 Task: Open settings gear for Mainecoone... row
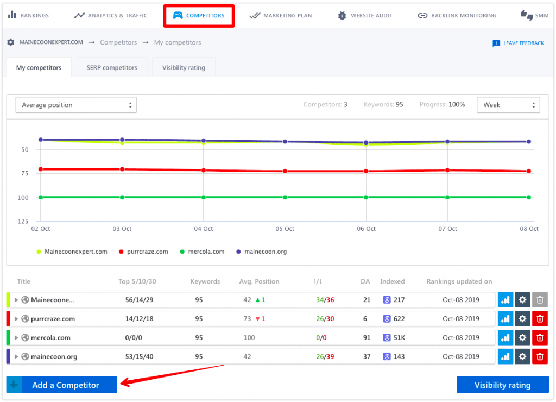click(x=522, y=300)
